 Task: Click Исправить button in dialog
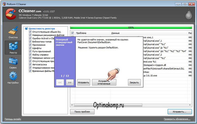point(83,82)
